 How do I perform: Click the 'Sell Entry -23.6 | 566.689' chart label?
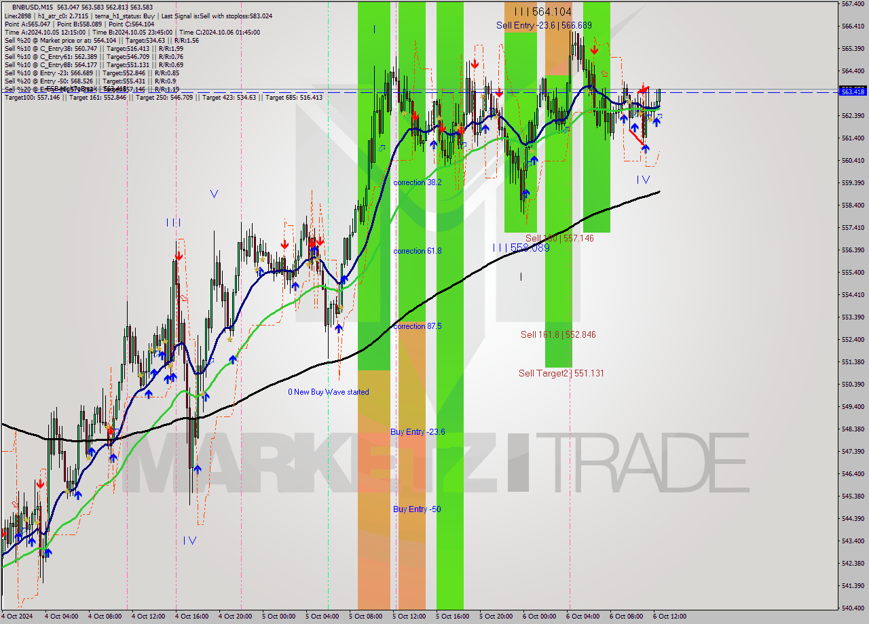pyautogui.click(x=544, y=25)
